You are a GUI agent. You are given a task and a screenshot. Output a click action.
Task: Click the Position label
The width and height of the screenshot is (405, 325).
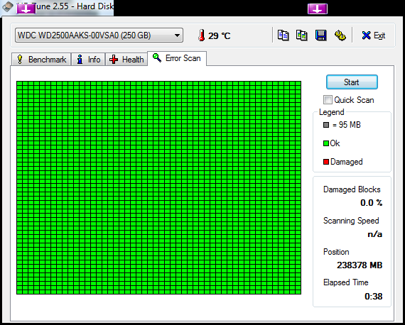point(336,252)
